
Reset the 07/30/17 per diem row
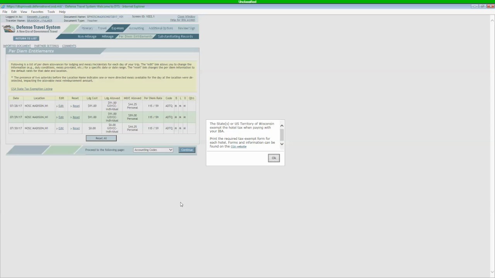pos(75,128)
